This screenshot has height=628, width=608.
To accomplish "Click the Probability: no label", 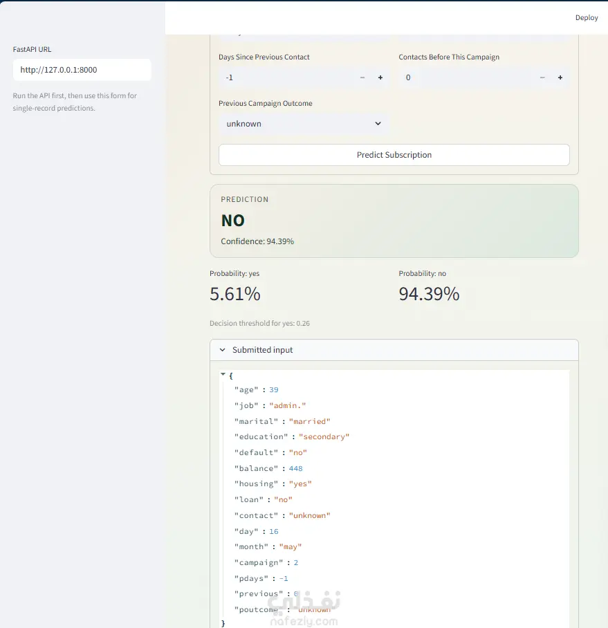I will click(422, 274).
